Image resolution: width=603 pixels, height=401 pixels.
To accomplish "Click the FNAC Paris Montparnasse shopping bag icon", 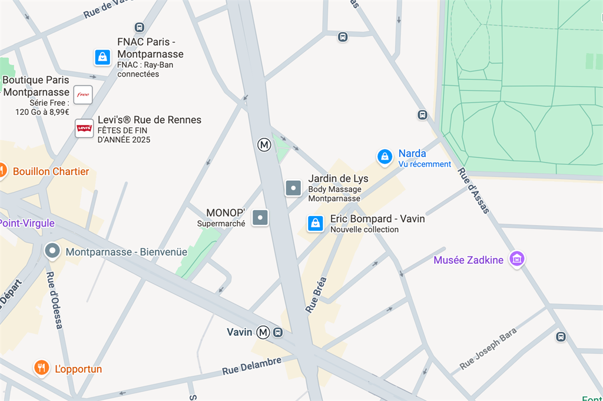I will point(102,57).
